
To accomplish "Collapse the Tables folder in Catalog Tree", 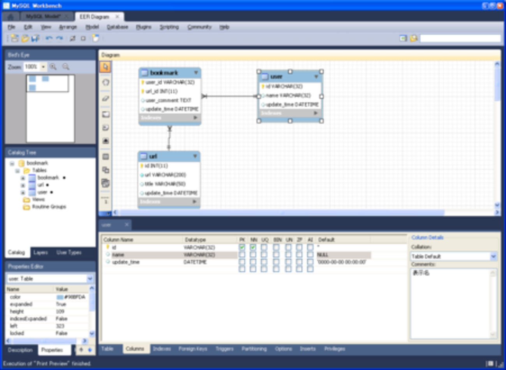I will coord(18,171).
